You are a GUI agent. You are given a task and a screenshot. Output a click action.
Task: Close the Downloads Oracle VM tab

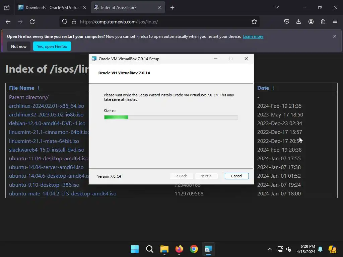click(x=84, y=8)
